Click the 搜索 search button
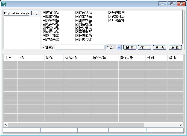Screen dimensions: 187x136 pos(130,48)
